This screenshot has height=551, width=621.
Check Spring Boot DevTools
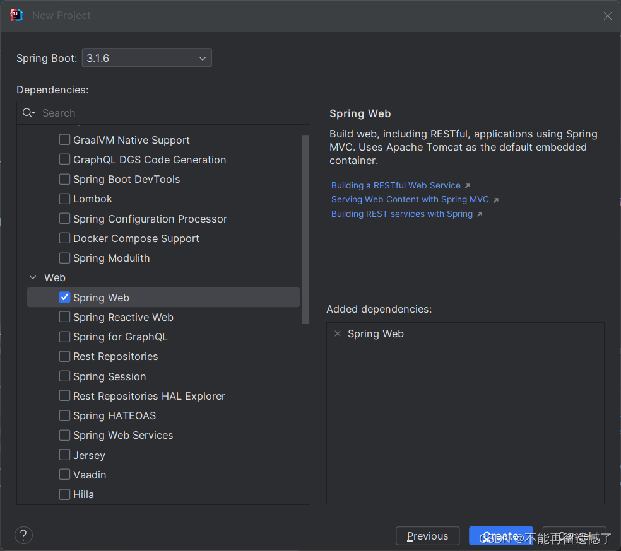click(x=64, y=180)
